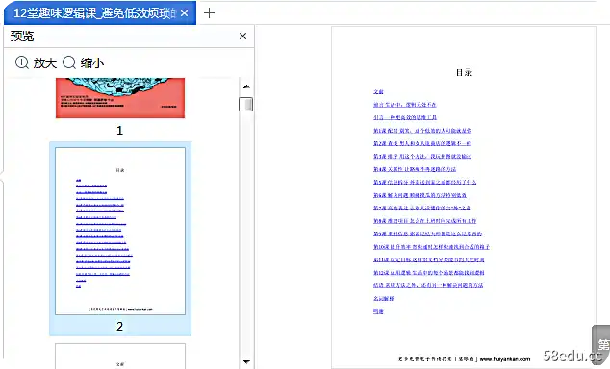This screenshot has height=369, width=610.
Task: Open the 名词解释 contents link
Action: (x=384, y=298)
